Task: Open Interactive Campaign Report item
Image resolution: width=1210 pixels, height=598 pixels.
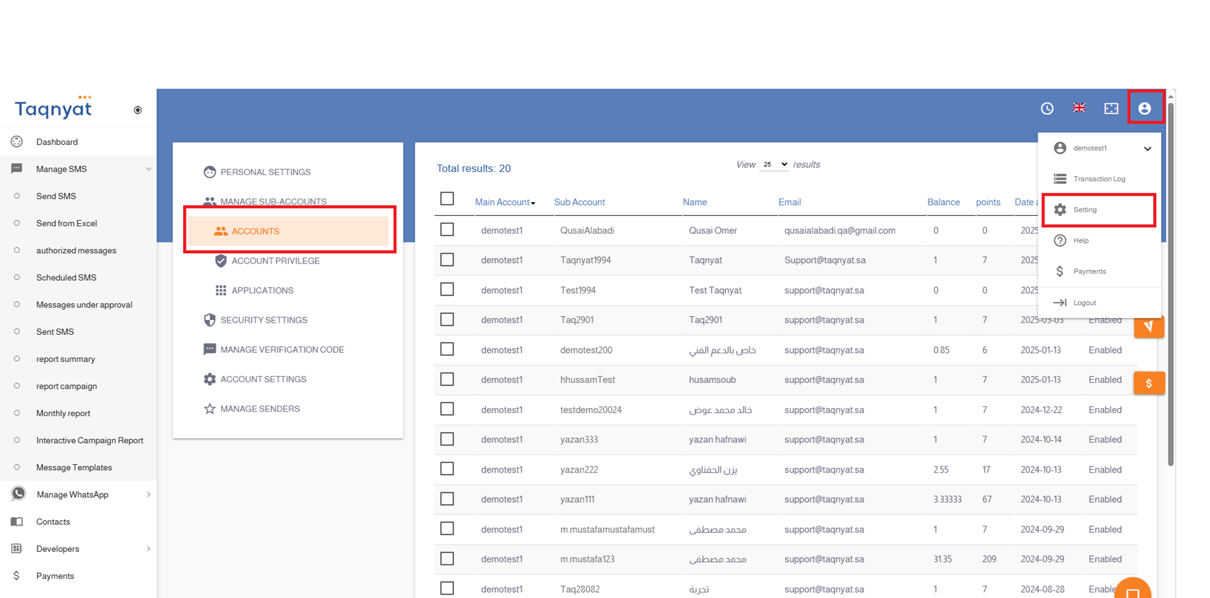Action: point(90,440)
